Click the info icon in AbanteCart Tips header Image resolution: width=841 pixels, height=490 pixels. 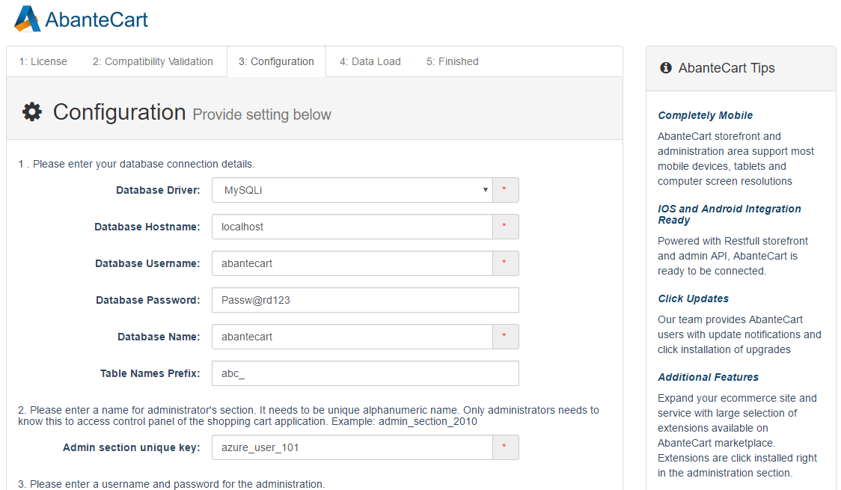pos(665,67)
